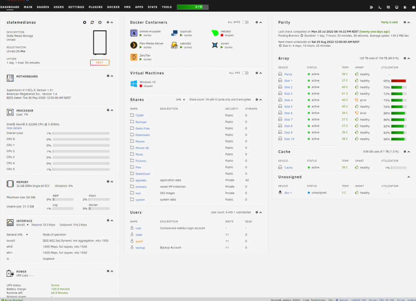Open the SETTINGS menu tab
Image resolution: width=416 pixels, height=301 pixels.
point(76,7)
